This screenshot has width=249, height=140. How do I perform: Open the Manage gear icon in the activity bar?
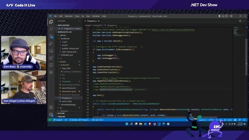pyautogui.click(x=51, y=114)
